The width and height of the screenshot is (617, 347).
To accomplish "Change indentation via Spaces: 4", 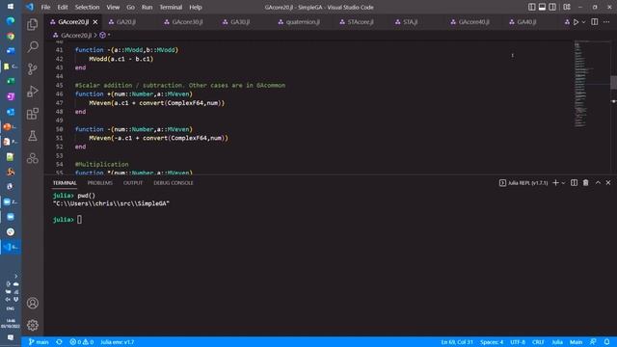I will [492, 342].
